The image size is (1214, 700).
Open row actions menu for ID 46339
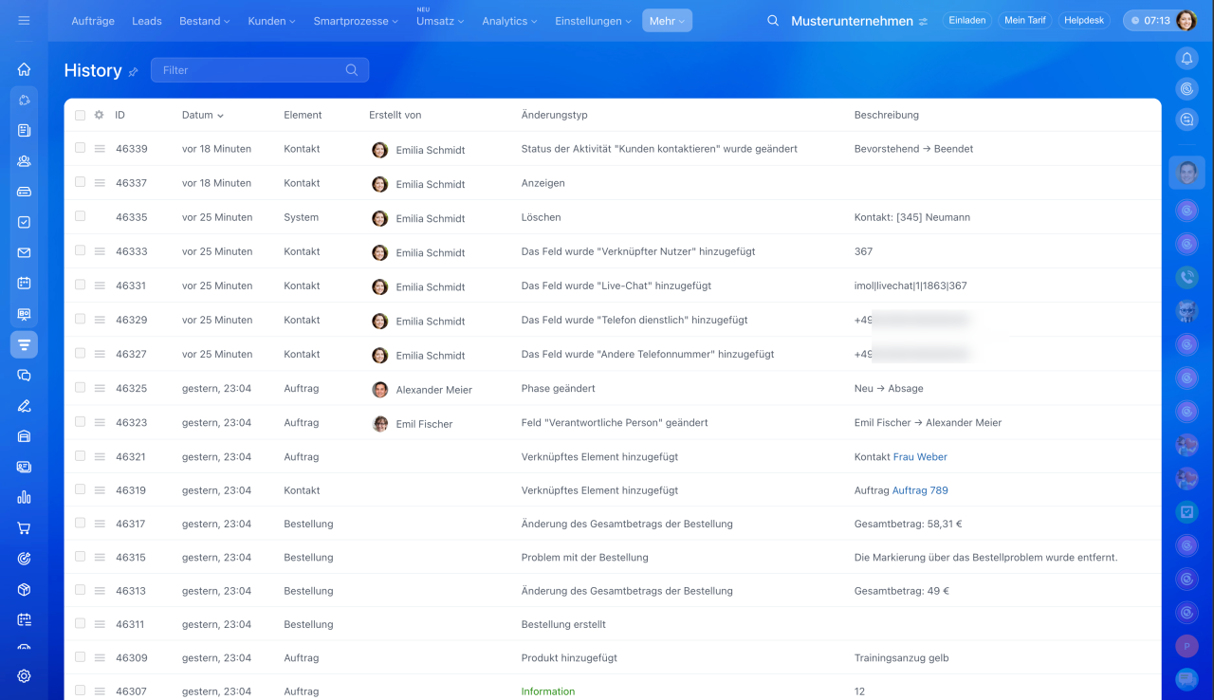click(x=100, y=149)
